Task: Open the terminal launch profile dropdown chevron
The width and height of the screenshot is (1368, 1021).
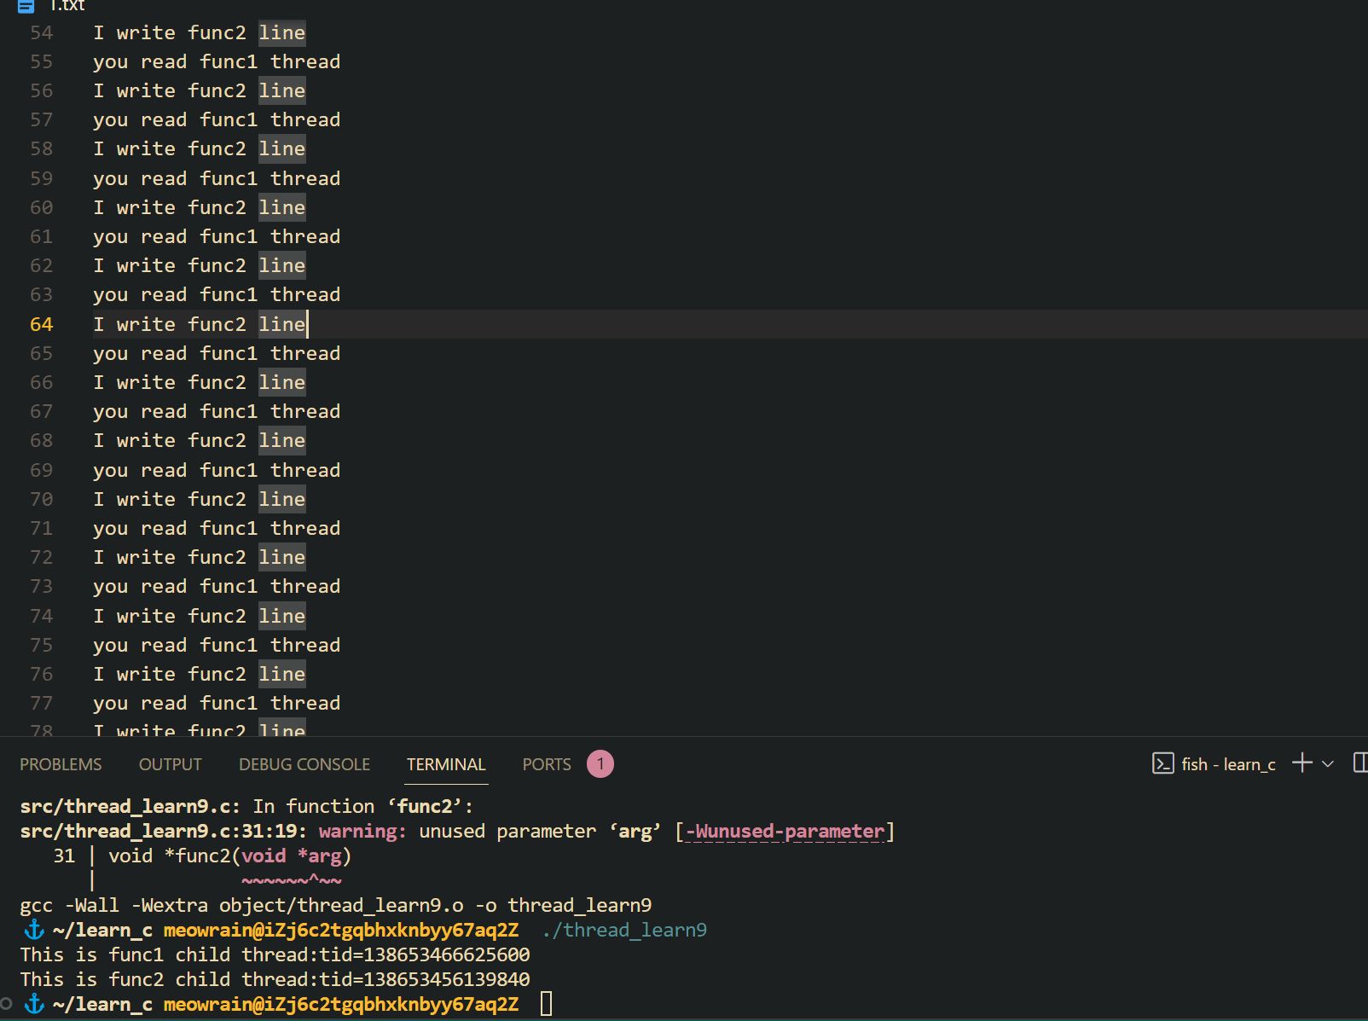Action: pyautogui.click(x=1328, y=763)
